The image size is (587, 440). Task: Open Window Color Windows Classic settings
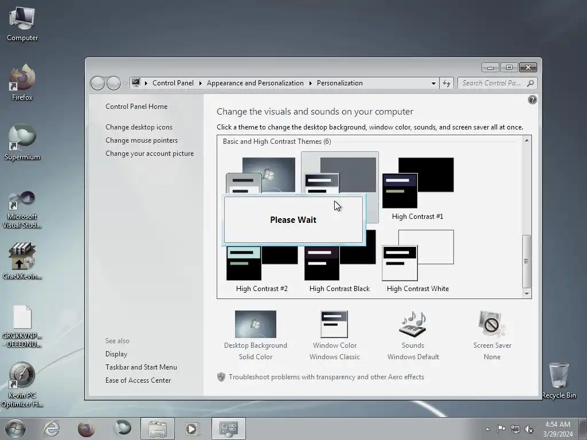pos(334,335)
